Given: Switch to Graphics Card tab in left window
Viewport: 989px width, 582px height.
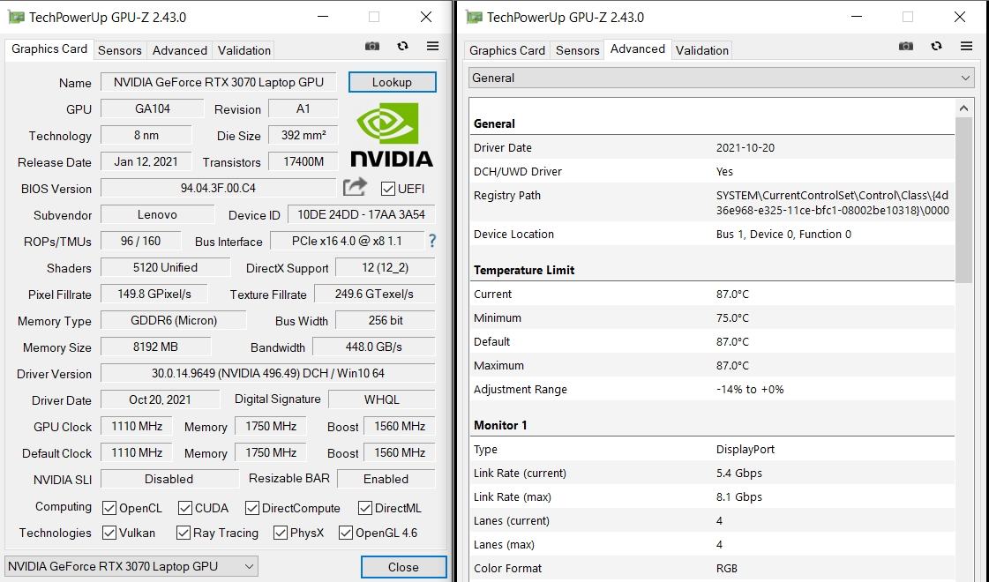Looking at the screenshot, I should (49, 49).
